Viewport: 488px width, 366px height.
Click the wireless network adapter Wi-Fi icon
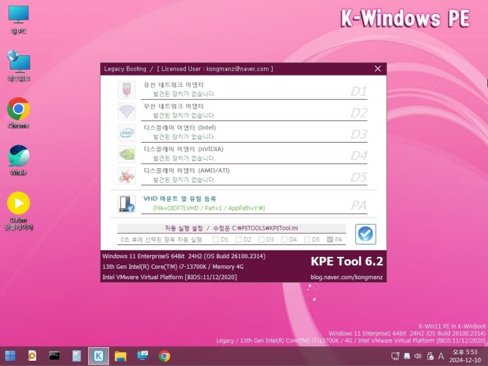pyautogui.click(x=127, y=111)
